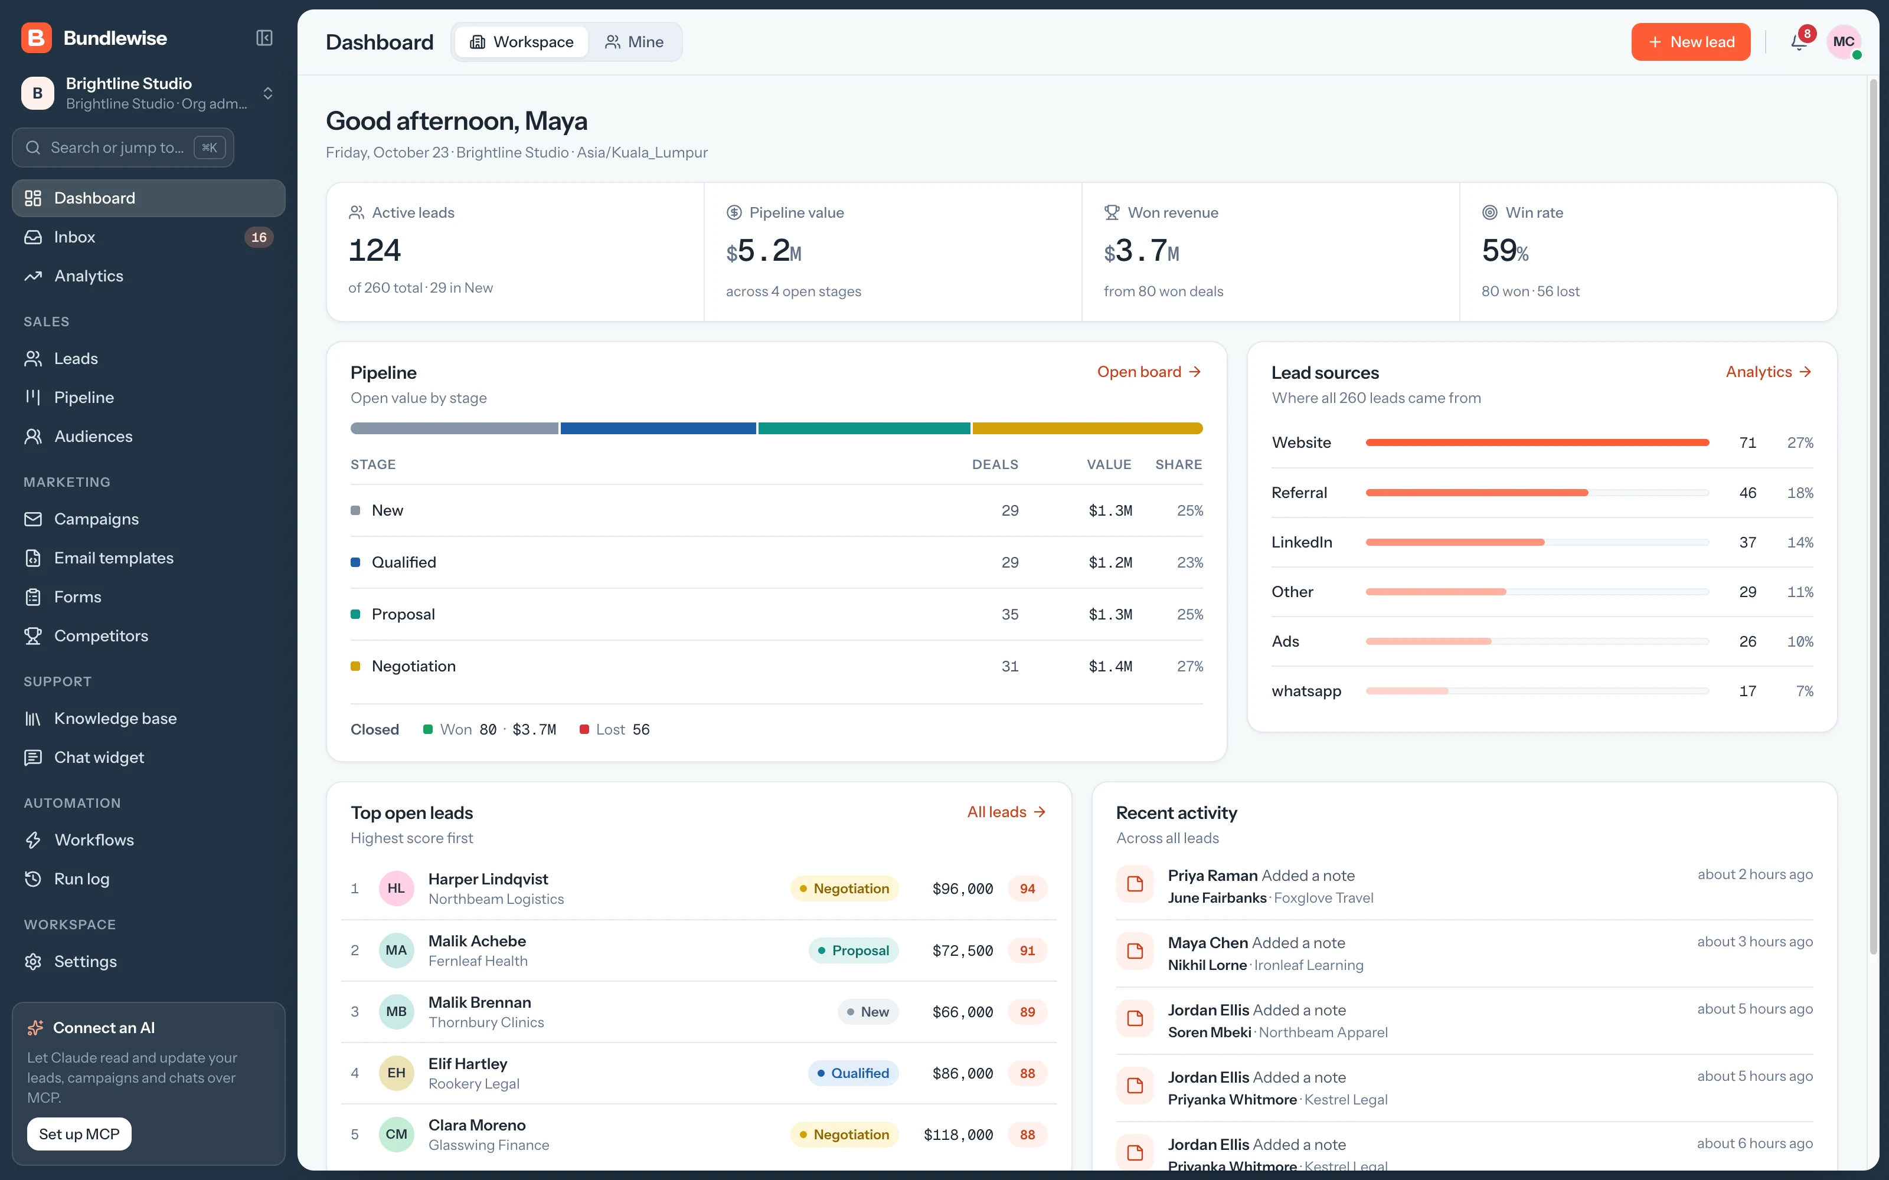
Task: Click the yellow Negotiation pipeline bar segment
Action: (1087, 428)
